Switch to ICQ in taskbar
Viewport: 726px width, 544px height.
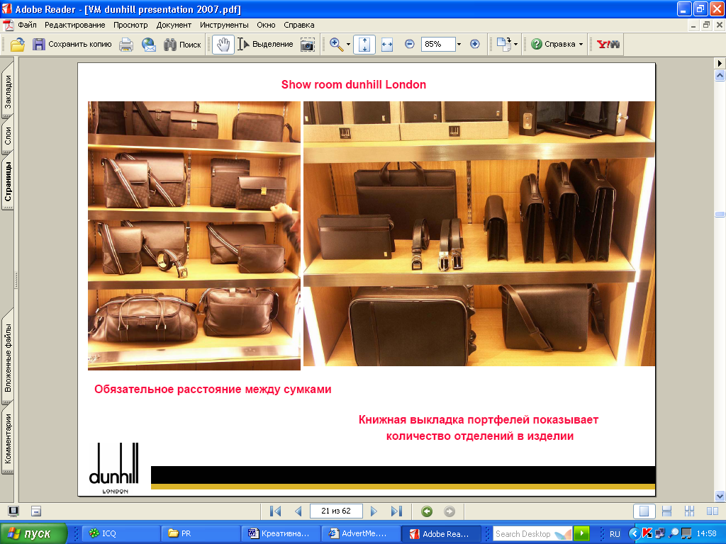121,533
